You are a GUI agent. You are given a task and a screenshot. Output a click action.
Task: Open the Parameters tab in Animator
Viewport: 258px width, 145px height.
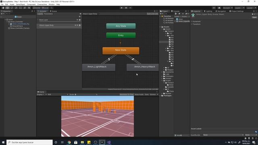(x=48, y=14)
